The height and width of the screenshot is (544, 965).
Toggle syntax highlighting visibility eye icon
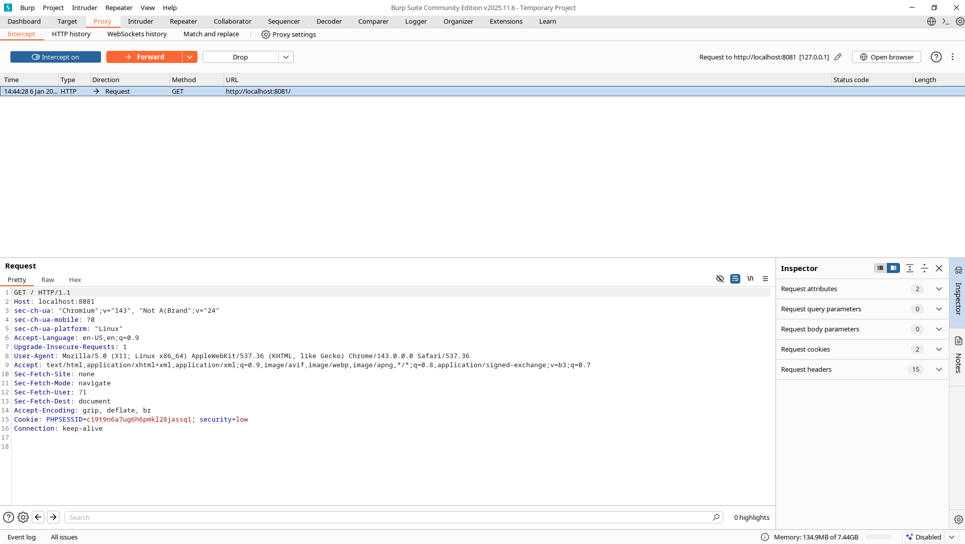click(x=720, y=279)
